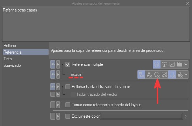Toggle Exclude paper layer icon

pos(172,74)
